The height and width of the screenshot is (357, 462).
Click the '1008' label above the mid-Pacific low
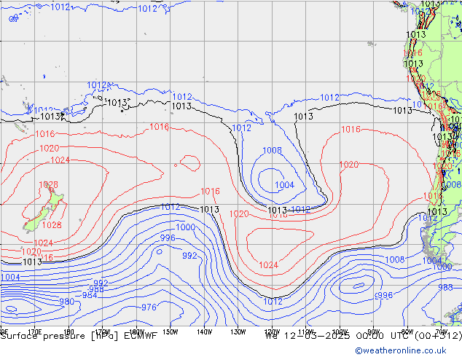point(273,151)
